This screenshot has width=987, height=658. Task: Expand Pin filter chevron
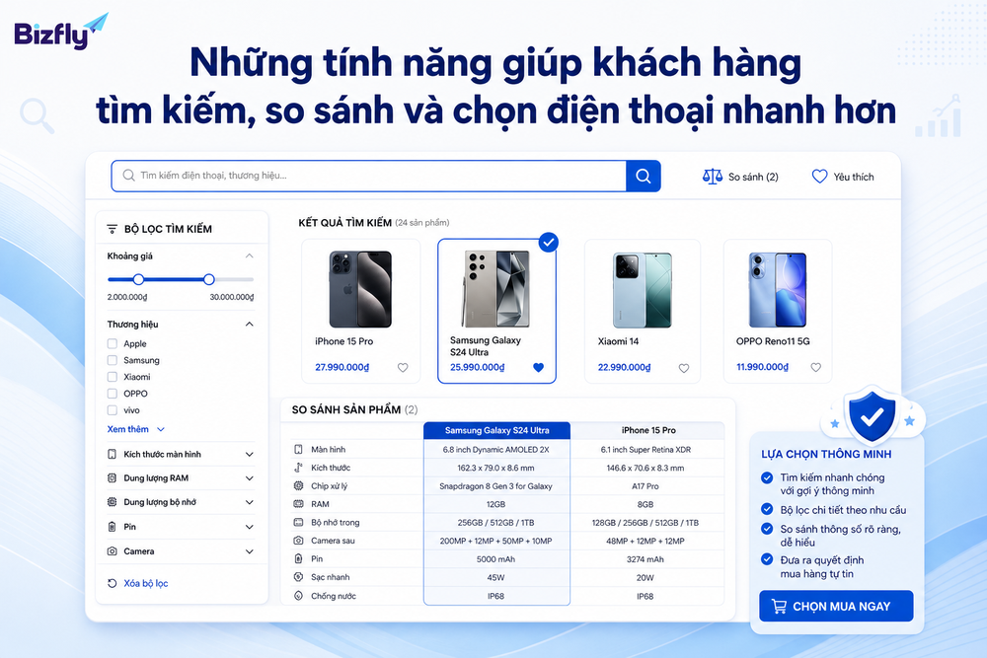pos(250,527)
